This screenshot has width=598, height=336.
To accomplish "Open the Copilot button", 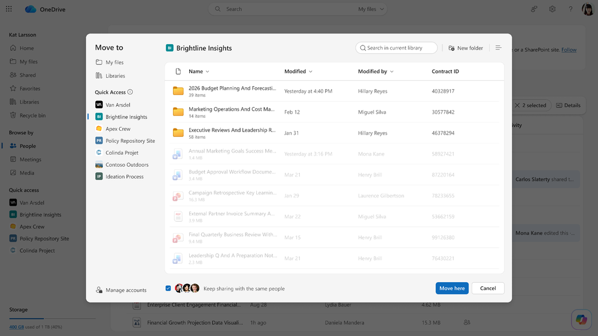I will click(581, 319).
